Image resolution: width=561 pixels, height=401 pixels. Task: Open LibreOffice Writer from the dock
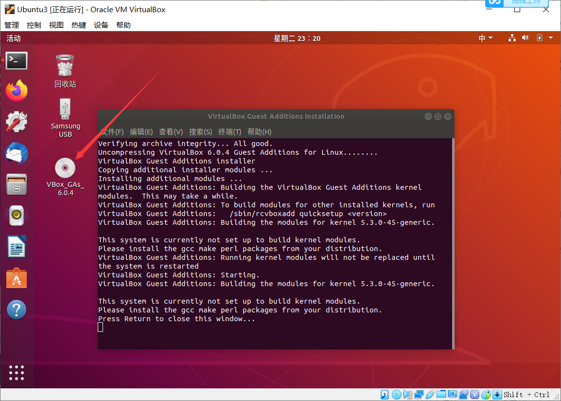(17, 247)
